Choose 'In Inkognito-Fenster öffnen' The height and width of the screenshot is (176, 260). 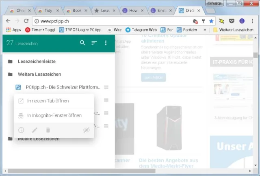[x=54, y=115]
